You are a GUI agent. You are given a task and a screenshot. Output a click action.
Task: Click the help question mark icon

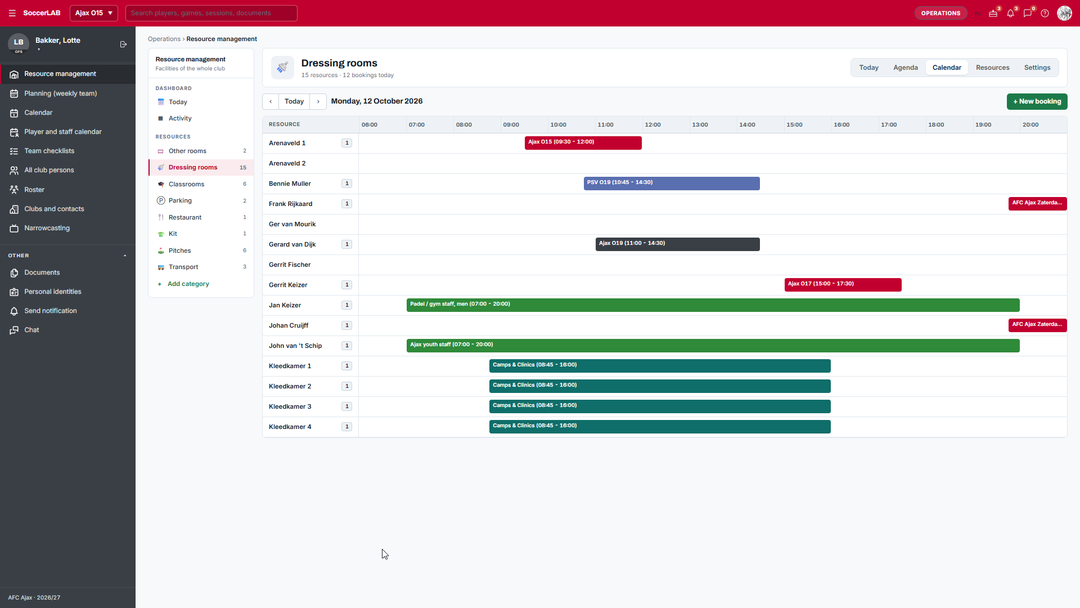coord(1045,13)
